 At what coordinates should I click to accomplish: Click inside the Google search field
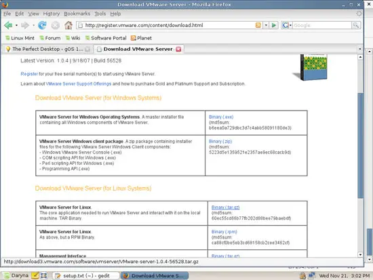(322, 25)
